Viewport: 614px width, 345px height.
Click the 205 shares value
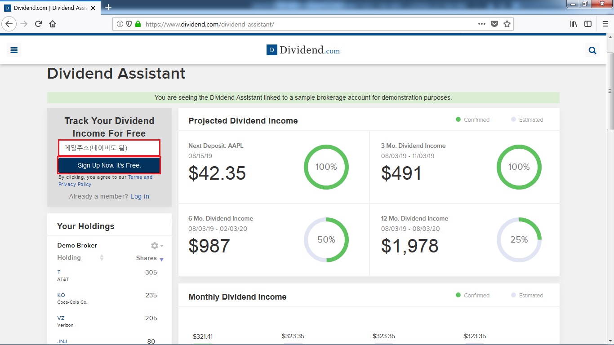151,318
